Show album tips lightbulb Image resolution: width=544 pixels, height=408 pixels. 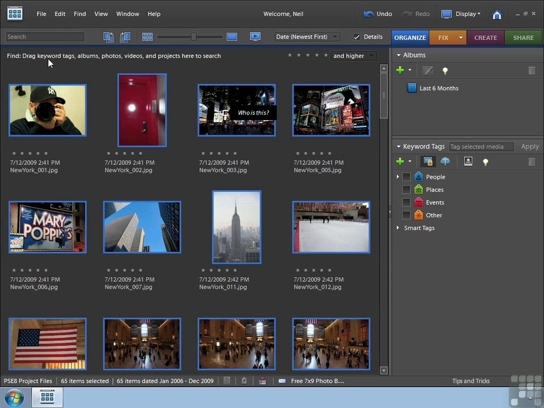tap(445, 71)
